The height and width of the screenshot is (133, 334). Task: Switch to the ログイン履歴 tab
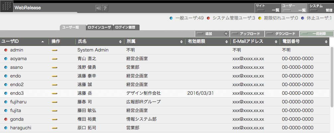point(126,28)
